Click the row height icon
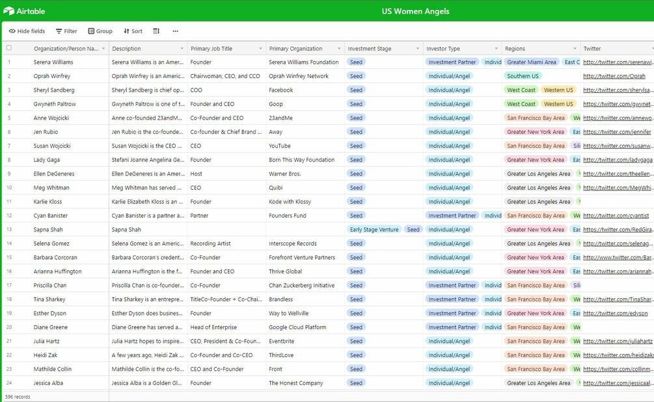 click(156, 31)
